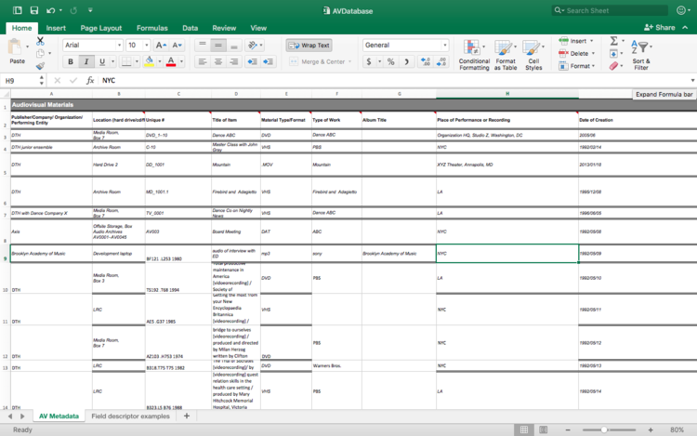This screenshot has width=697, height=436.
Task: Toggle Wrap Text button
Action: (x=309, y=45)
